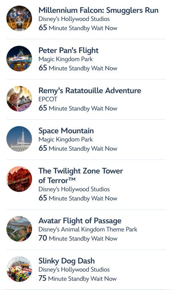Open the Millennium Falcon: Smugglers Run thumbnail
Viewport: 172px width, 290px height.
pyautogui.click(x=19, y=18)
